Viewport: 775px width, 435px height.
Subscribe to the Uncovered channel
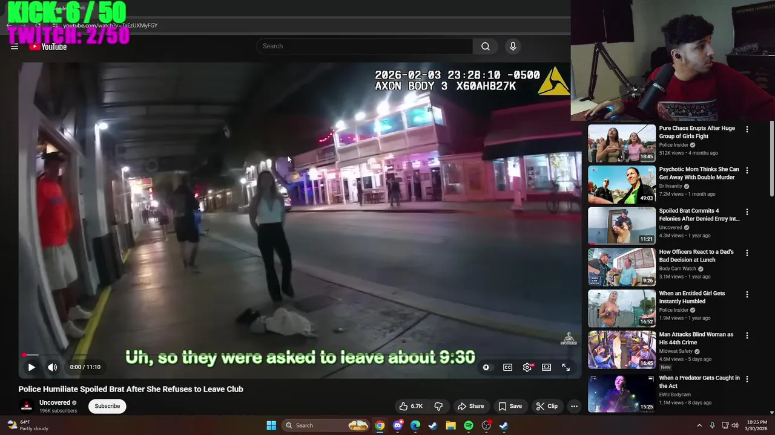tap(107, 406)
